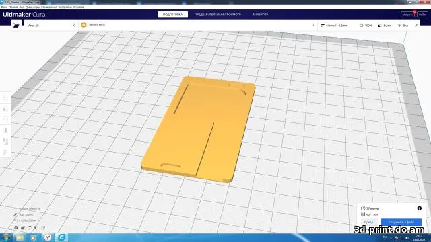This screenshot has width=431, height=242.
Task: Click the material spool icon beside 6g
Action: pyautogui.click(x=363, y=214)
